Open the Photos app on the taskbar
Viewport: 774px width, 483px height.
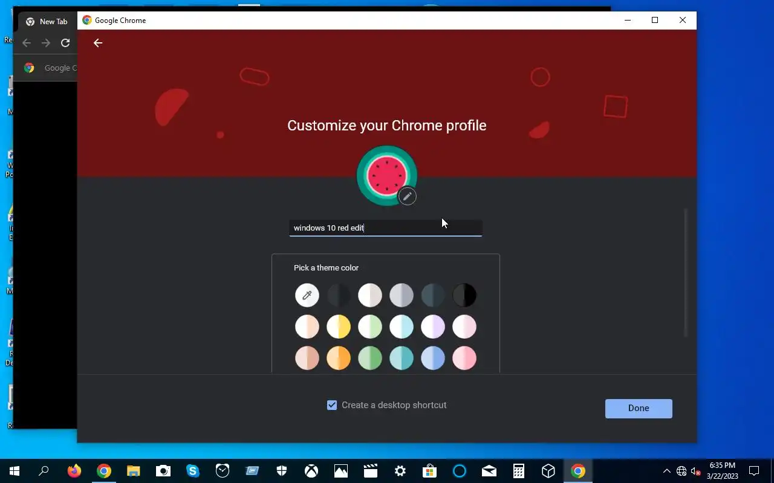[x=341, y=471]
